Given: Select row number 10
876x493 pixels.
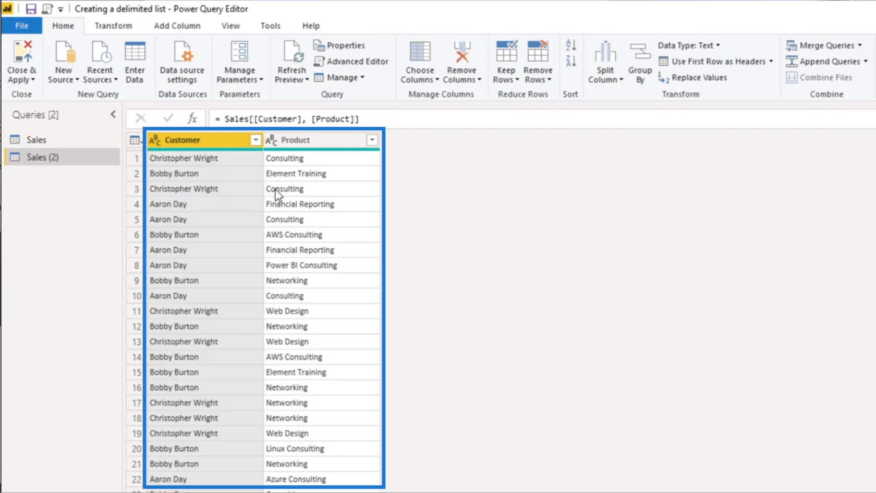Looking at the screenshot, I should pos(136,296).
